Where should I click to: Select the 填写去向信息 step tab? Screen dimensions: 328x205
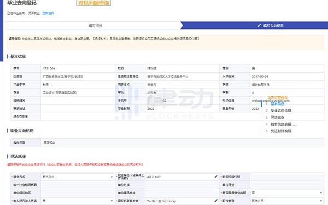coord(254,26)
